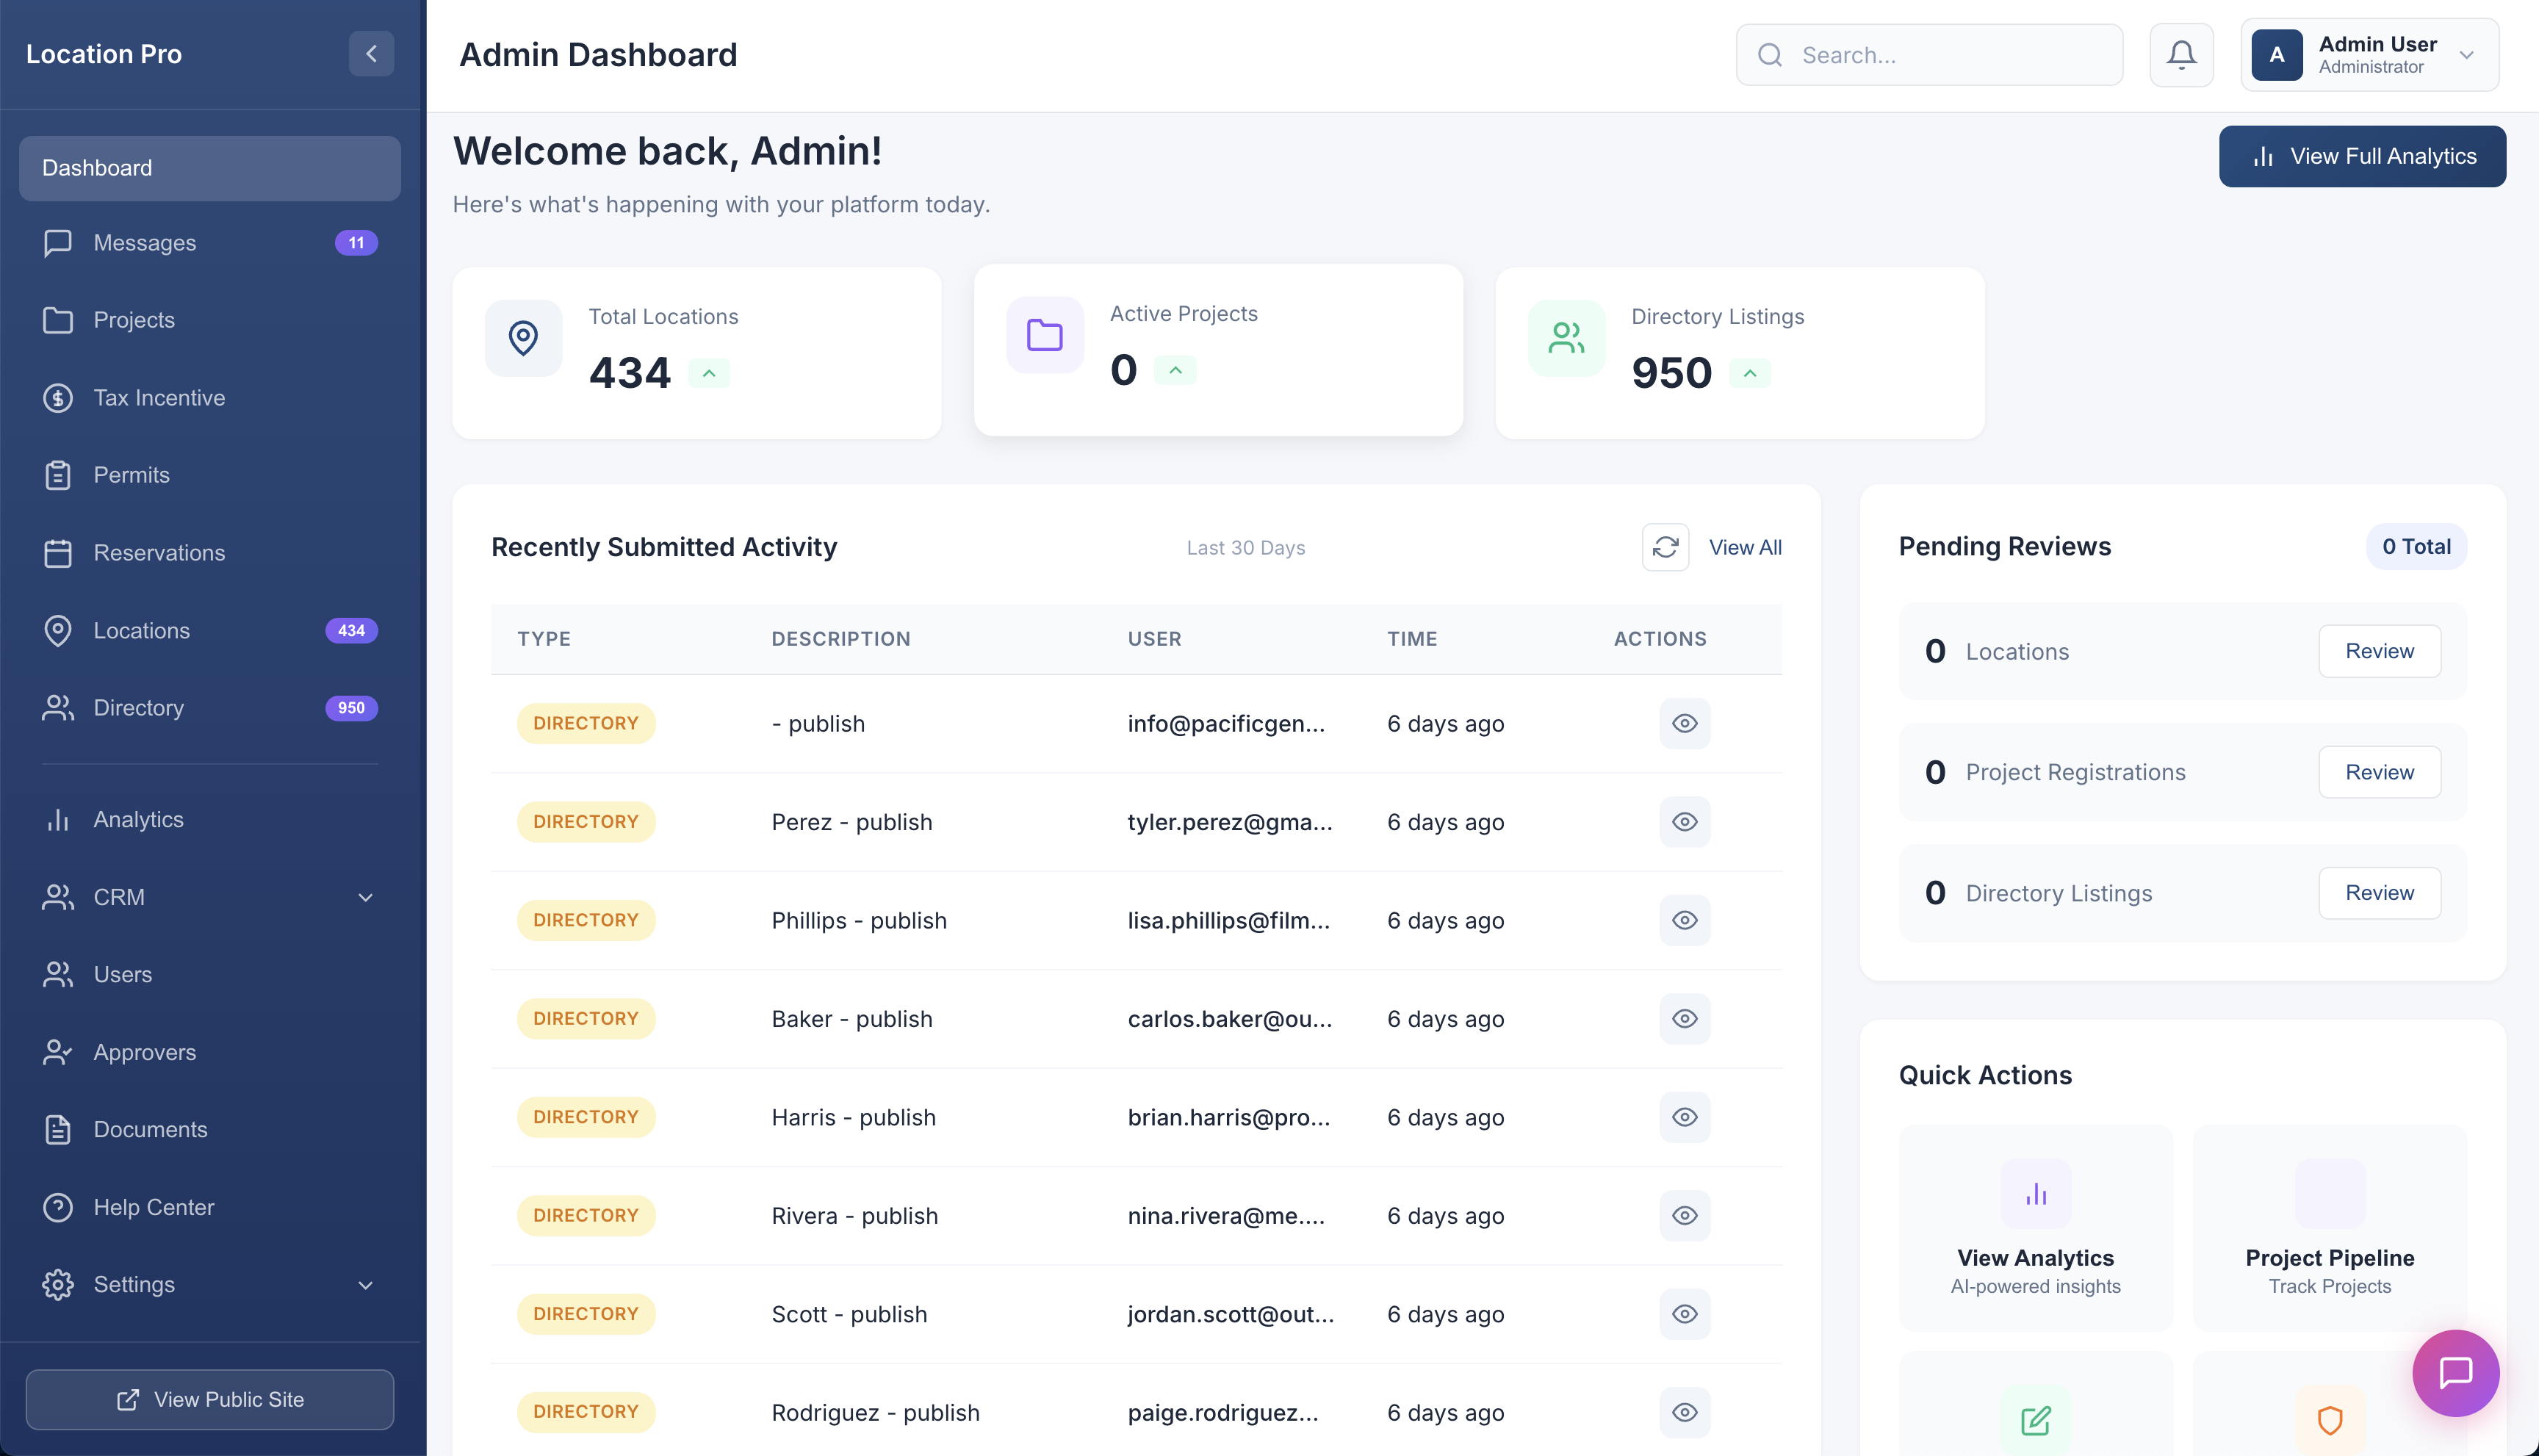Open notifications with the bell icon
The image size is (2539, 1456).
tap(2181, 55)
